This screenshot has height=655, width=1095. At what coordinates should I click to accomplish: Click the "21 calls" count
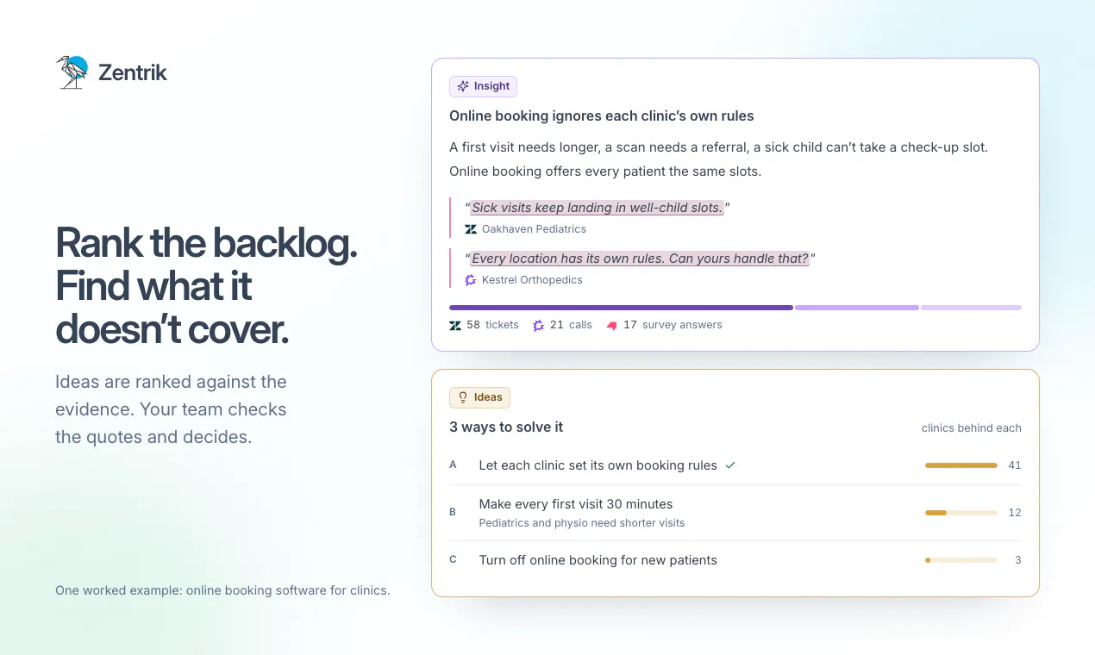pos(571,325)
